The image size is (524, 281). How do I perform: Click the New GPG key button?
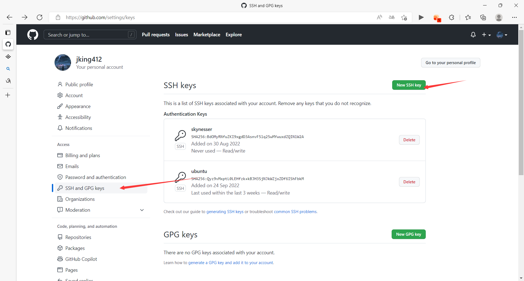pyautogui.click(x=409, y=234)
